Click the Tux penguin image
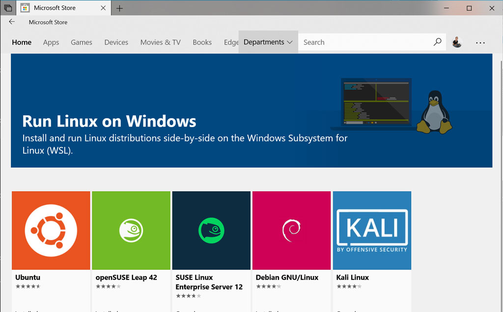Screen dimensions: 503x312 click(x=435, y=112)
